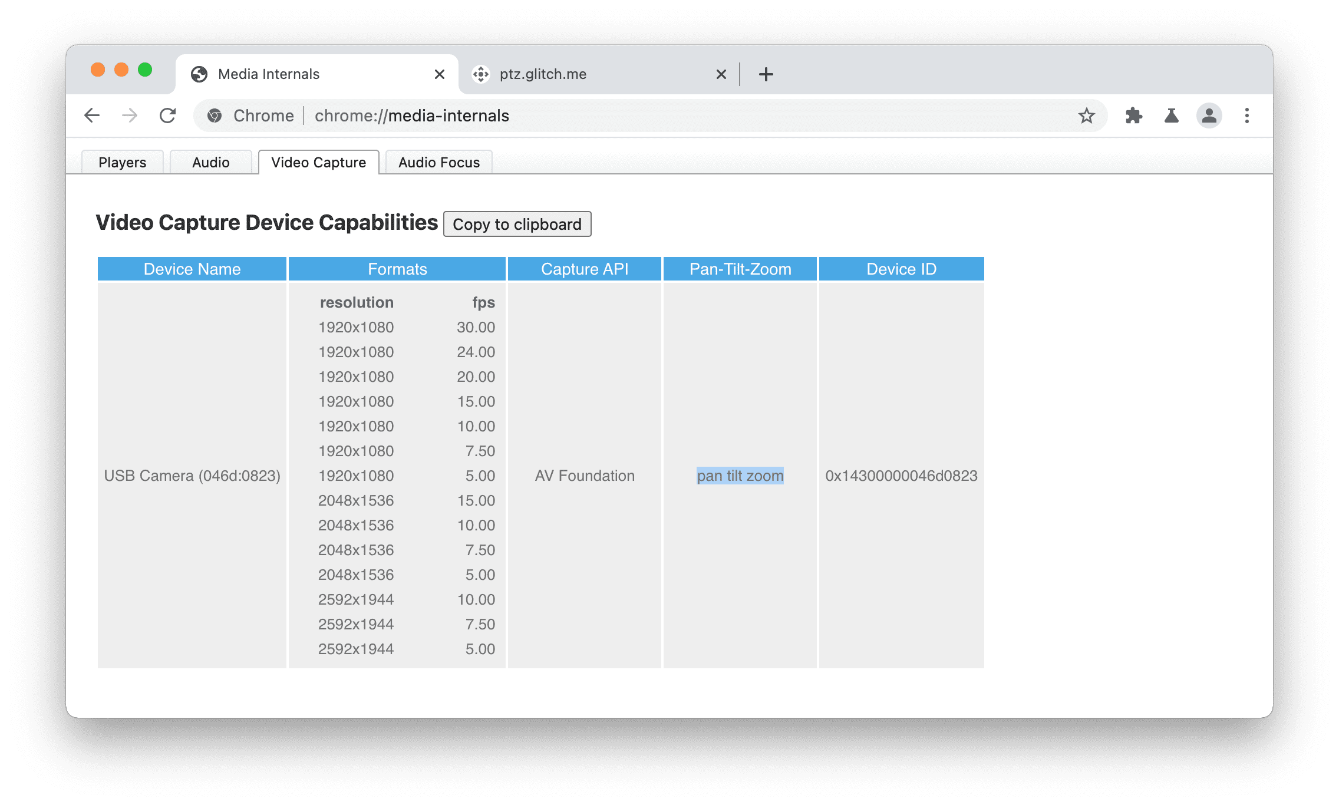Click the bookmark star icon

[x=1087, y=116]
